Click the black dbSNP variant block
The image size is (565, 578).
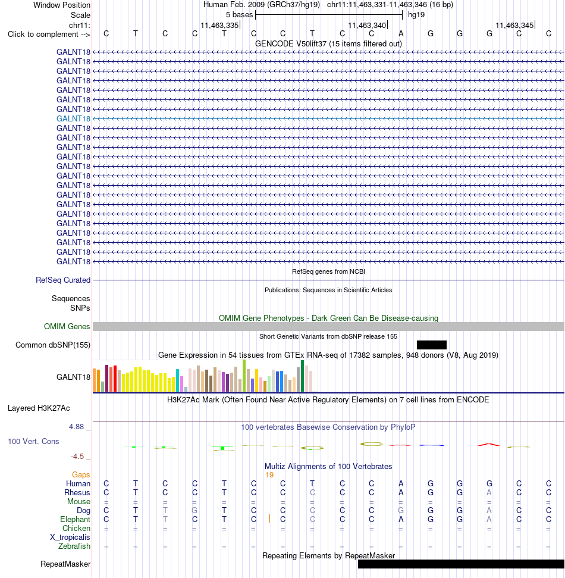pos(432,345)
